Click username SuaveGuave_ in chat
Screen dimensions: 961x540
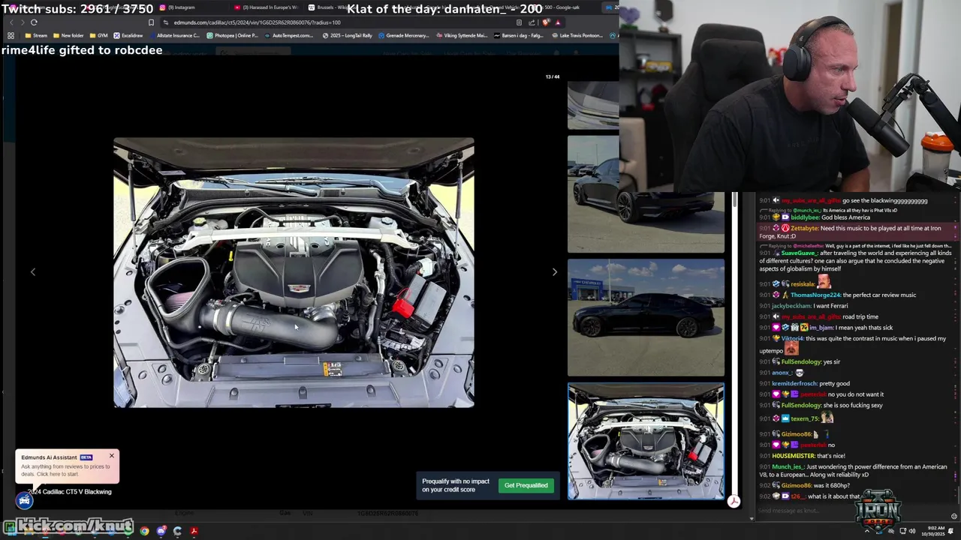(801, 253)
